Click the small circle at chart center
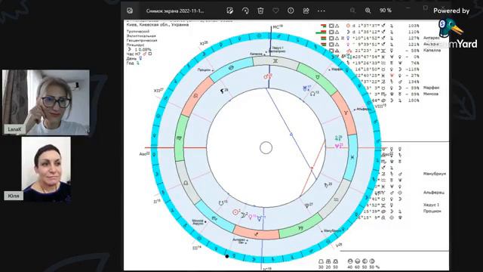Viewport: 483px width, 272px height. pos(266,148)
